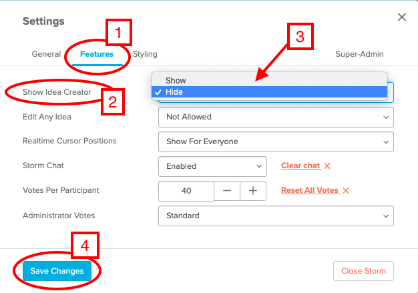The image size is (418, 293).
Task: Decrease votes with the minus button
Action: click(227, 191)
